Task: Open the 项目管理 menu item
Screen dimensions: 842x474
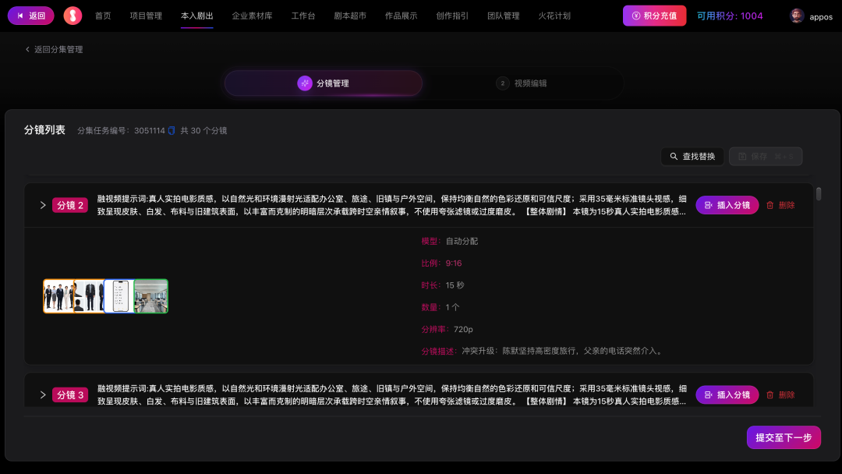Action: pos(146,16)
